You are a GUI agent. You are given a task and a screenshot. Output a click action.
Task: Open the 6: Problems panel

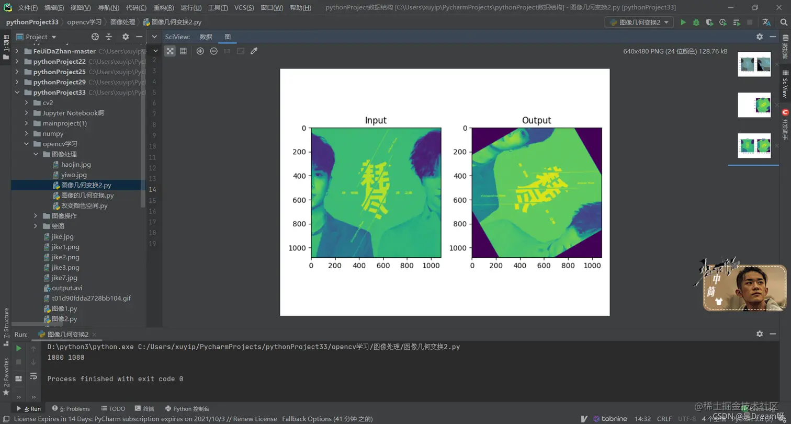tap(72, 408)
